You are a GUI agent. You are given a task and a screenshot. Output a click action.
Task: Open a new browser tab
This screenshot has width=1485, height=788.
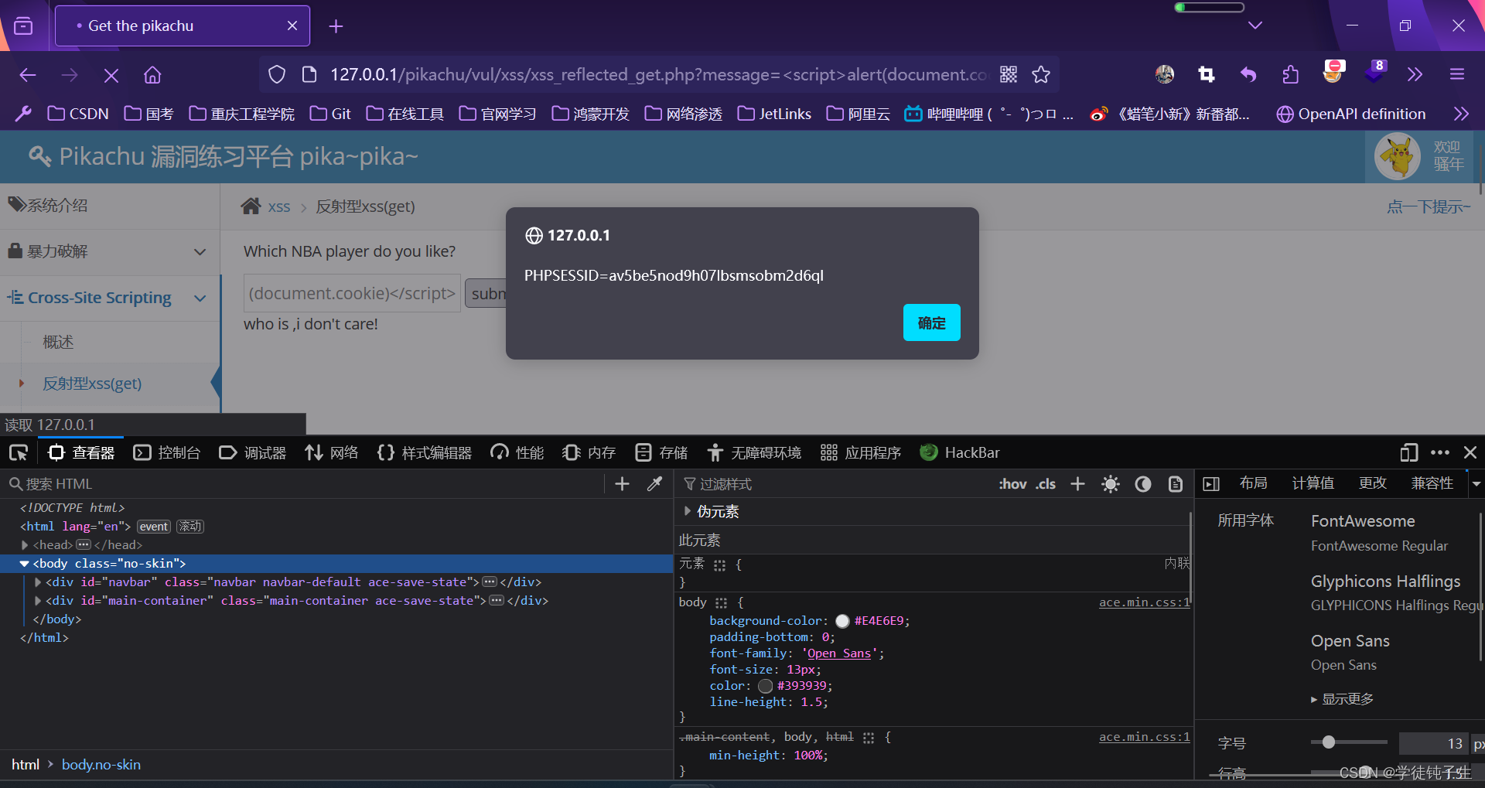click(x=336, y=26)
